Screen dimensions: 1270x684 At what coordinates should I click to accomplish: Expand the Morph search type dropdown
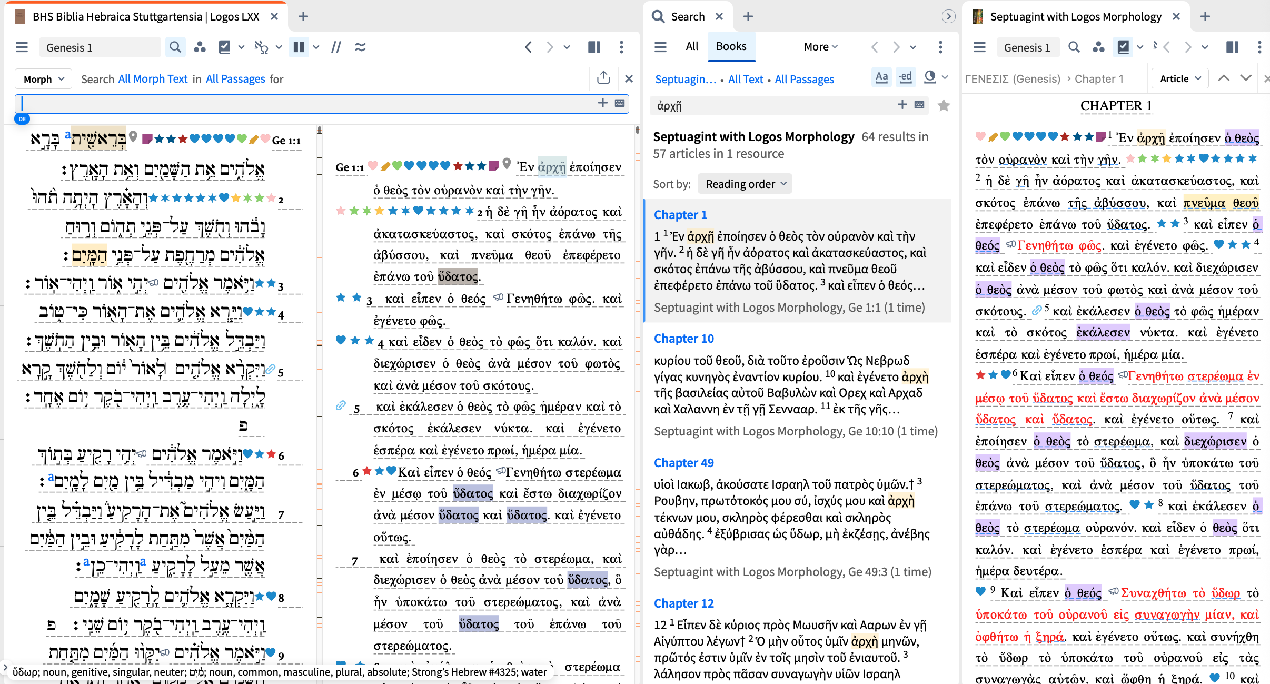point(44,79)
